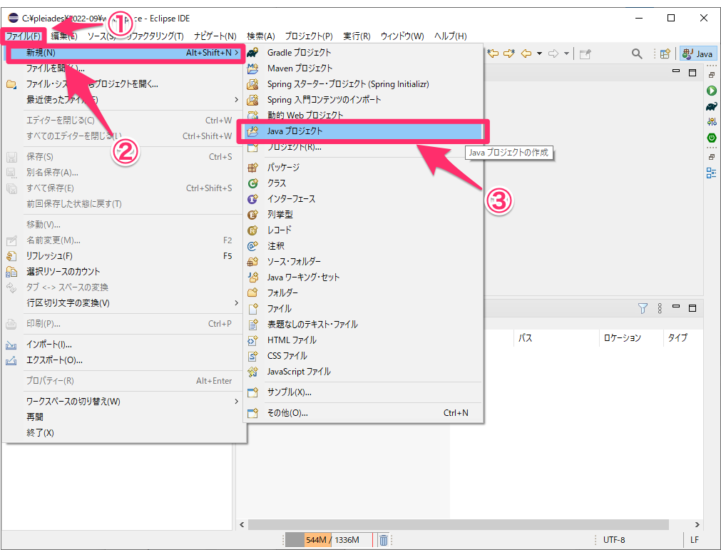Click the greyed forward navigation arrow
The height and width of the screenshot is (550, 721).
pyautogui.click(x=553, y=54)
